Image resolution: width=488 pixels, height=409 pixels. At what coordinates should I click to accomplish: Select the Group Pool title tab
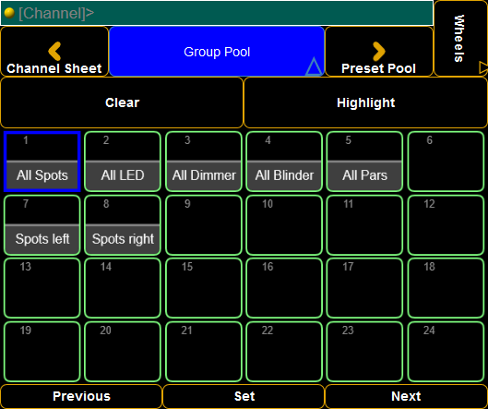pyautogui.click(x=217, y=52)
